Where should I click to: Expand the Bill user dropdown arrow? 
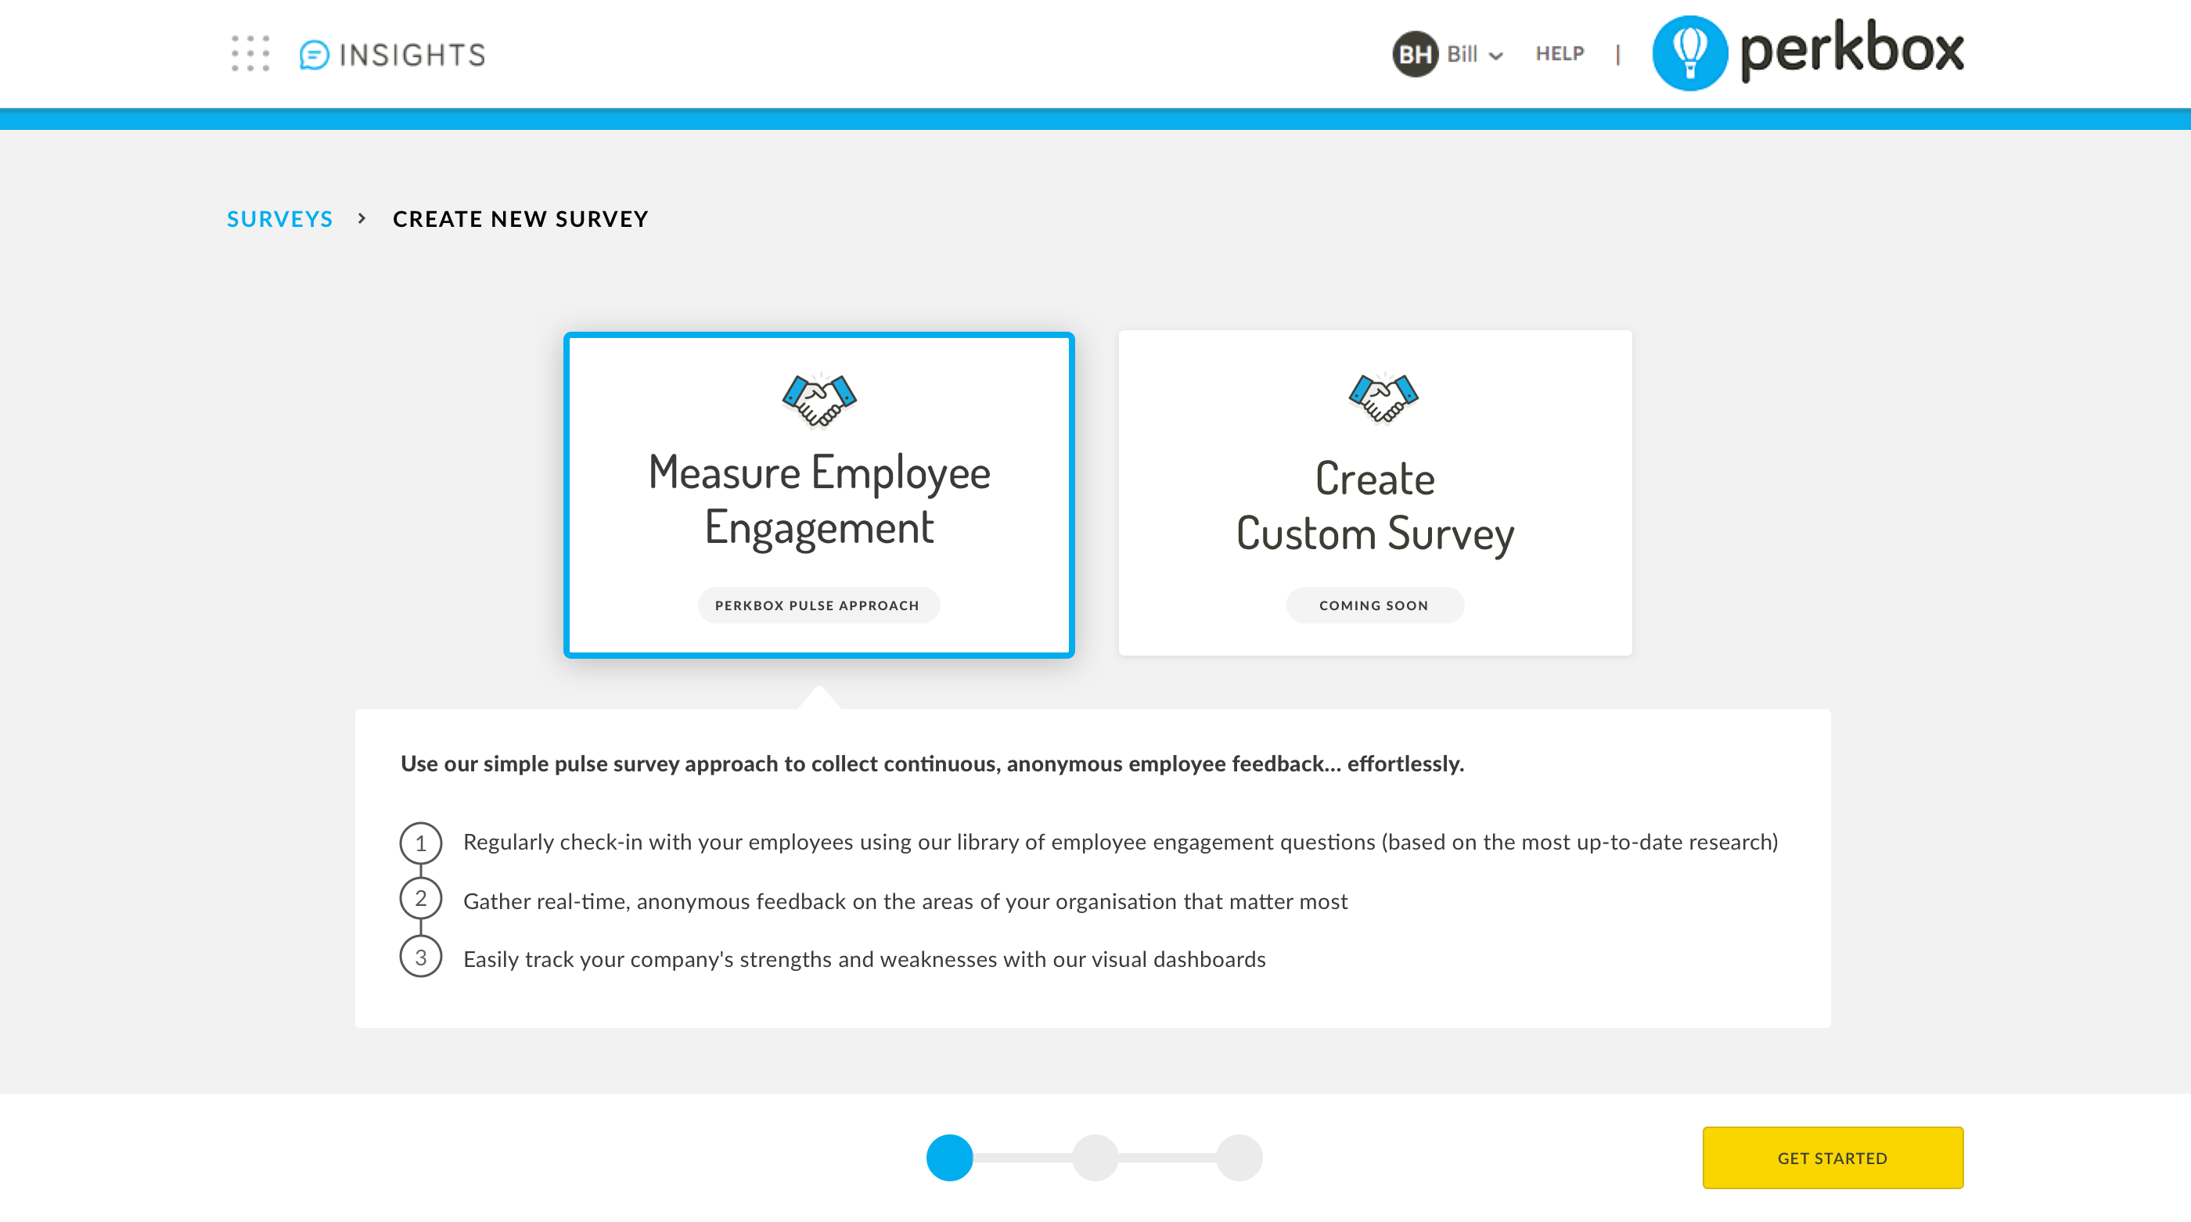[x=1496, y=56]
